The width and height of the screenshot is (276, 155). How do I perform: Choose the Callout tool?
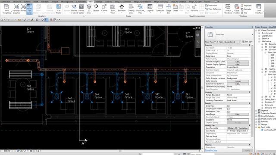tap(104, 8)
